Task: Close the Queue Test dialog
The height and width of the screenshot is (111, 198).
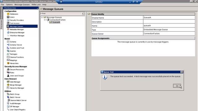Action: (182, 72)
